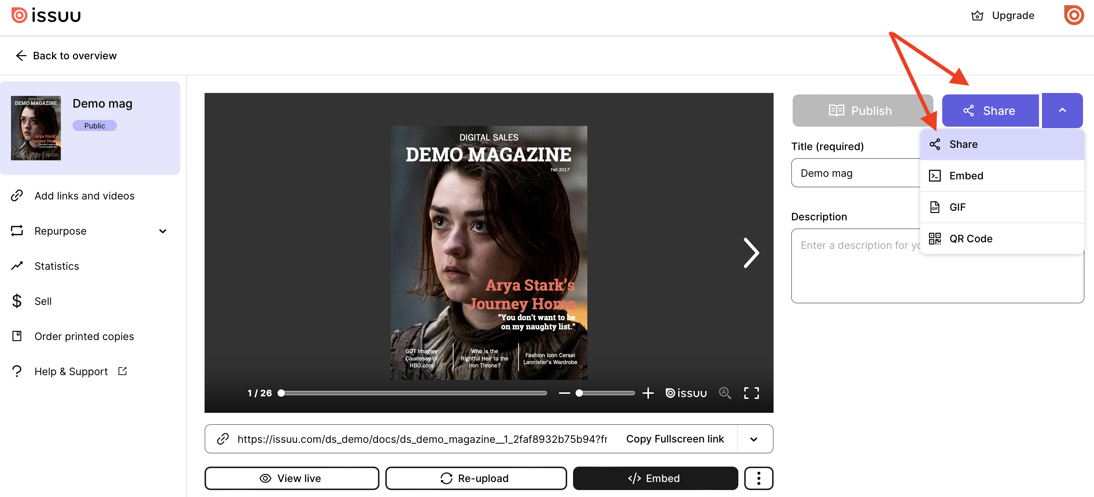Click the Order printed copies icon

17,336
